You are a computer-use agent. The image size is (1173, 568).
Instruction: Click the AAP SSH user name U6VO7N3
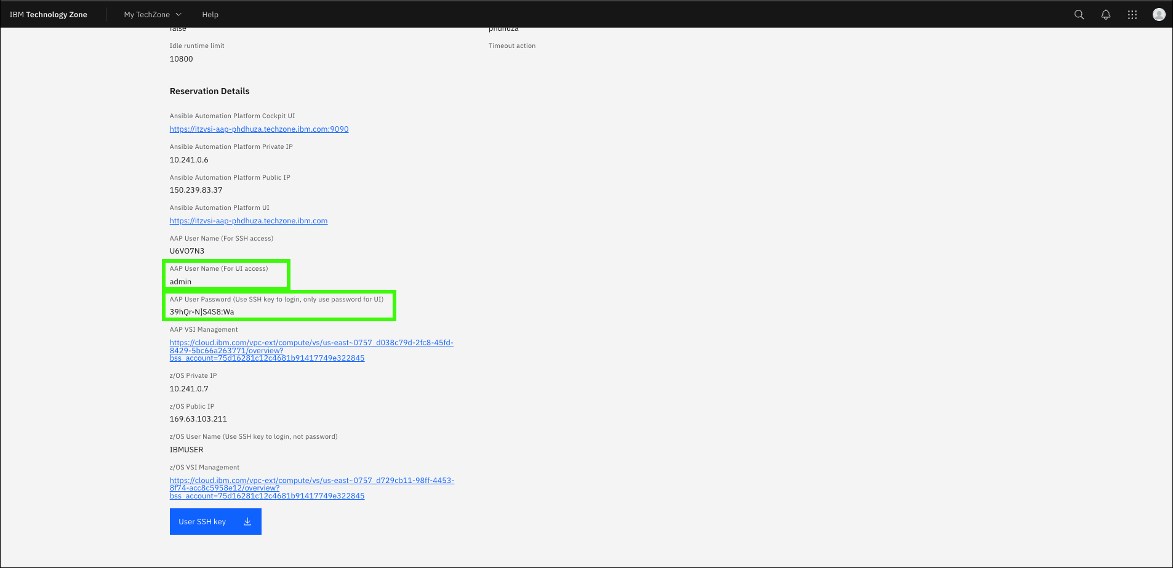tap(186, 251)
